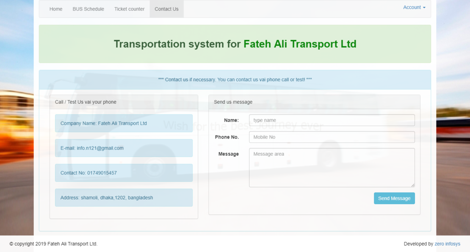
Task: Expand the Account dropdown menu
Action: (414, 7)
